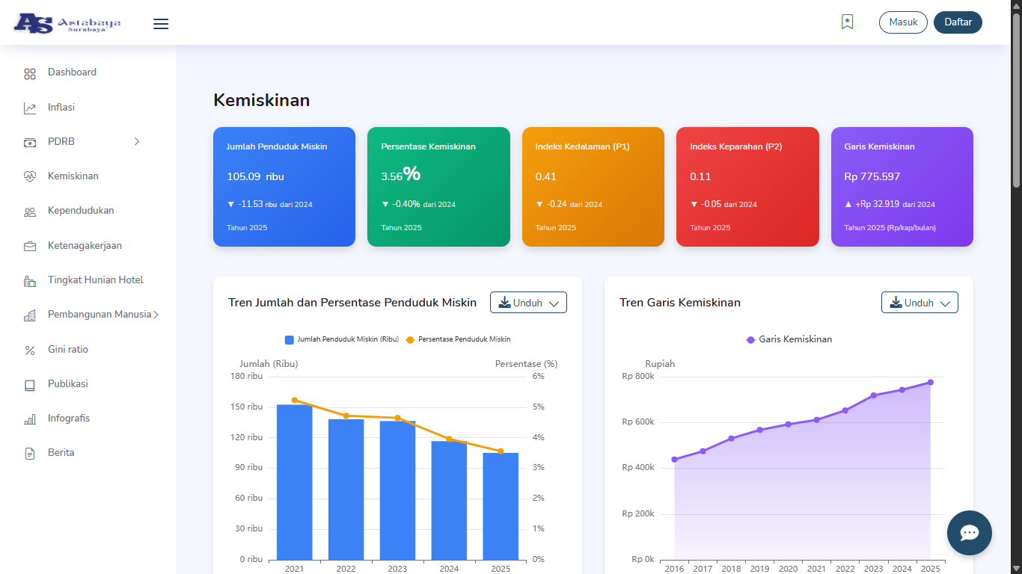Click the Tingkat Hunian Hotel icon
Viewport: 1022px width, 574px height.
point(30,281)
